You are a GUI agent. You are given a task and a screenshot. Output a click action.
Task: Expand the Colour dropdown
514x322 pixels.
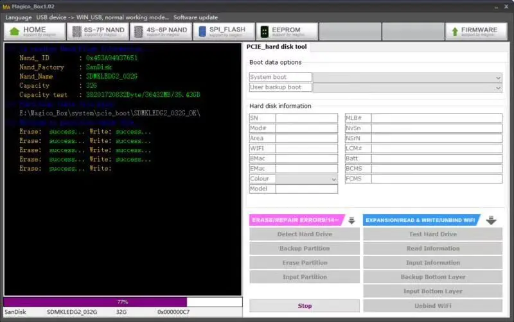click(x=306, y=179)
